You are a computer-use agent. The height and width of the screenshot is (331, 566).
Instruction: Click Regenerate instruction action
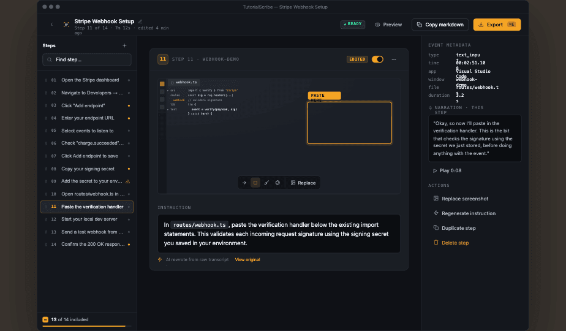(x=464, y=213)
